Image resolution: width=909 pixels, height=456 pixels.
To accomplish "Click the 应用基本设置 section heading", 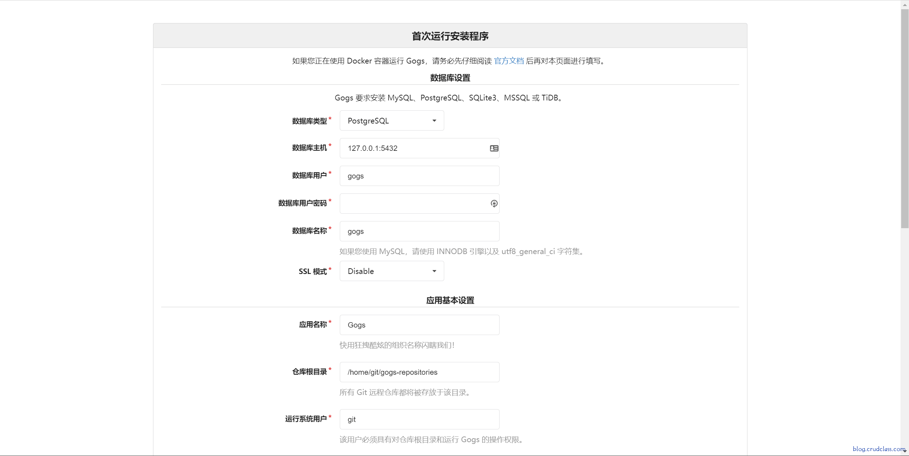I will click(450, 300).
